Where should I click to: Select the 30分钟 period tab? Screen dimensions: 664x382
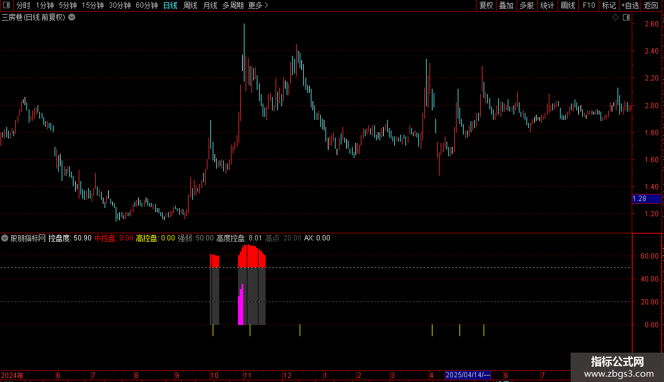tap(119, 5)
